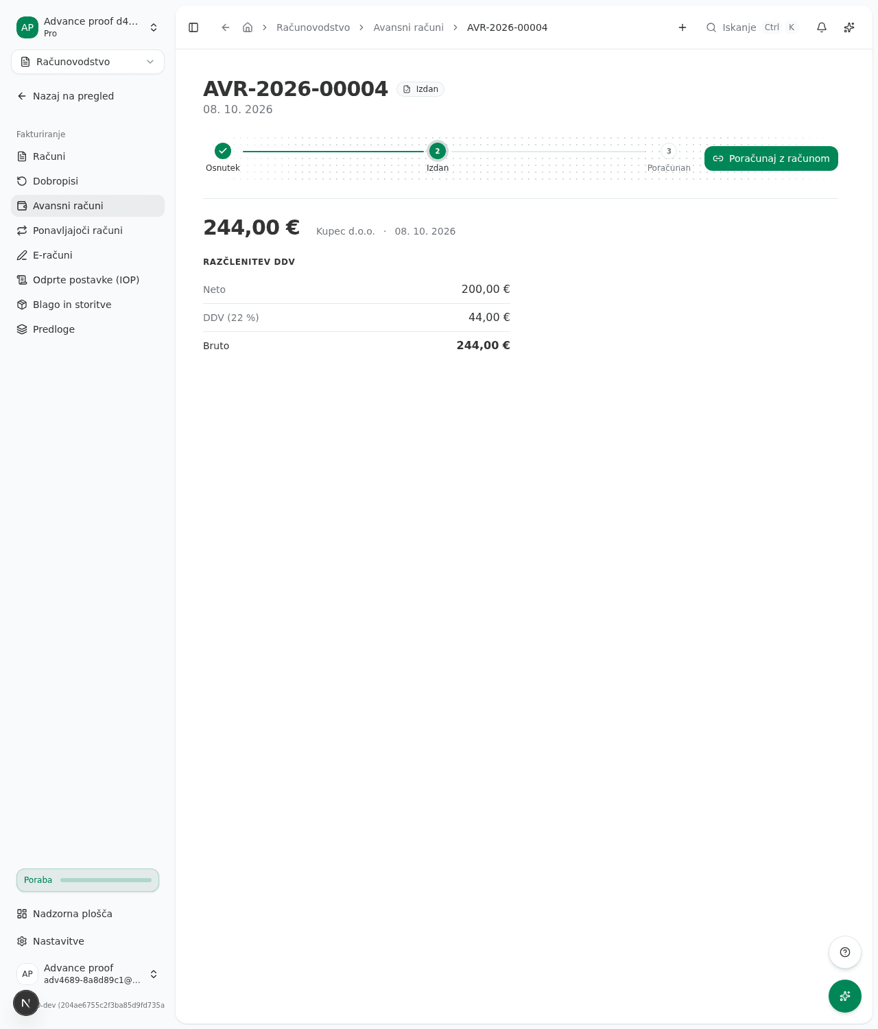Open Ponavljajoči računi sidebar item

tap(88, 230)
